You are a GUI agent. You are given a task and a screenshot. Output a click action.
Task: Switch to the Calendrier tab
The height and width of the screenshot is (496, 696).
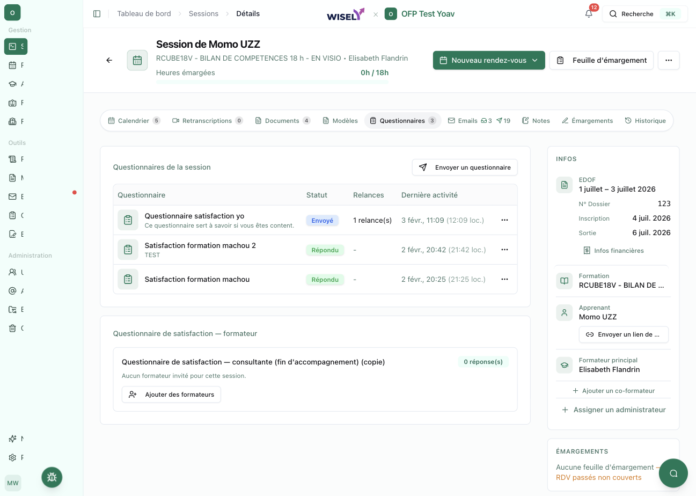pyautogui.click(x=134, y=121)
